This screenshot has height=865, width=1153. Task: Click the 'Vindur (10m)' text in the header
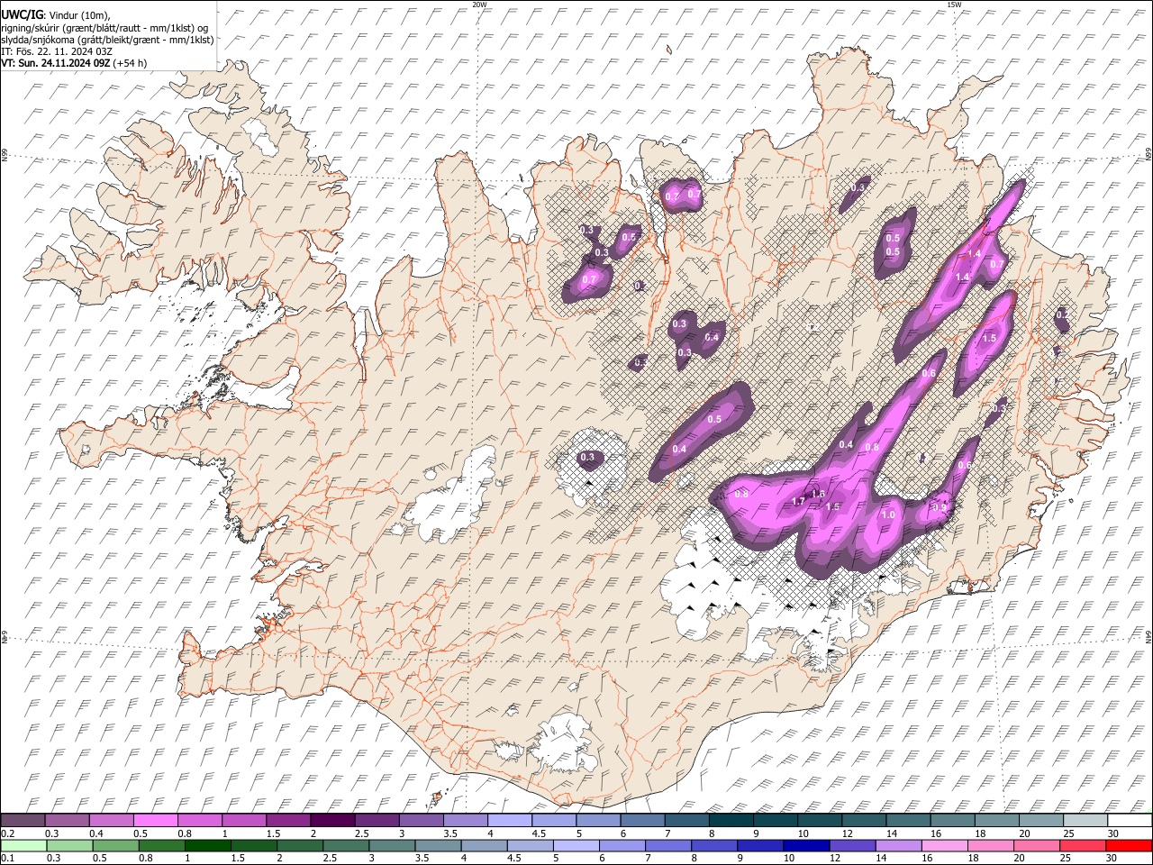77,15
